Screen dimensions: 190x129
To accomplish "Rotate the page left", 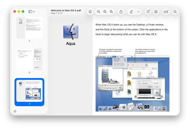I will pos(148,12).
